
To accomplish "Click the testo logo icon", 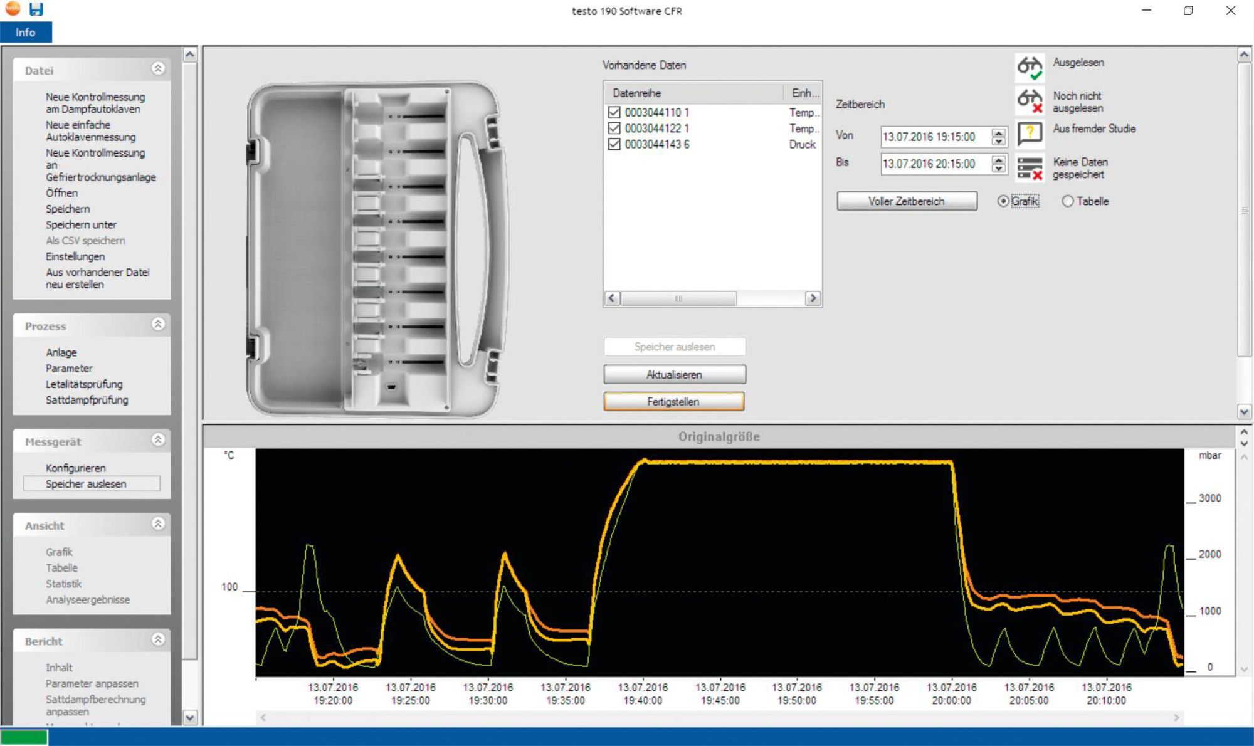I will [x=13, y=9].
